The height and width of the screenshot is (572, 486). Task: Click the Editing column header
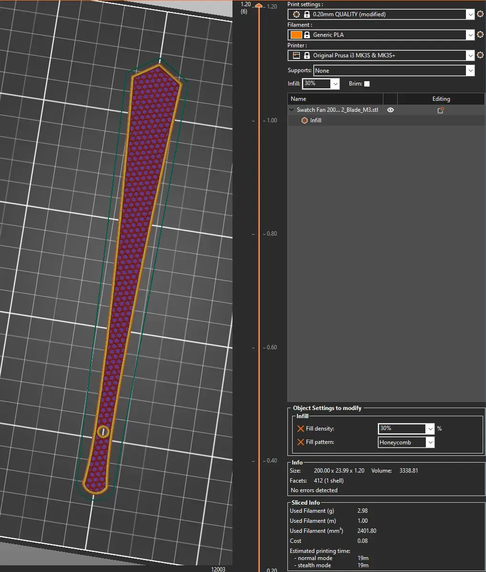click(x=441, y=99)
